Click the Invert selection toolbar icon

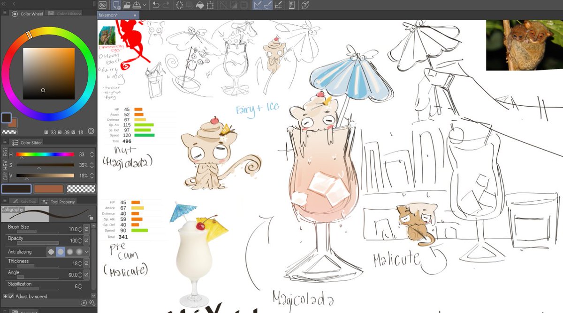[x=233, y=5]
